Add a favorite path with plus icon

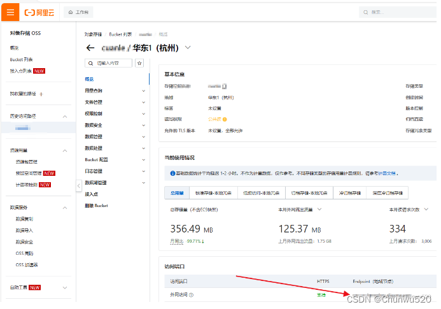(x=41, y=94)
